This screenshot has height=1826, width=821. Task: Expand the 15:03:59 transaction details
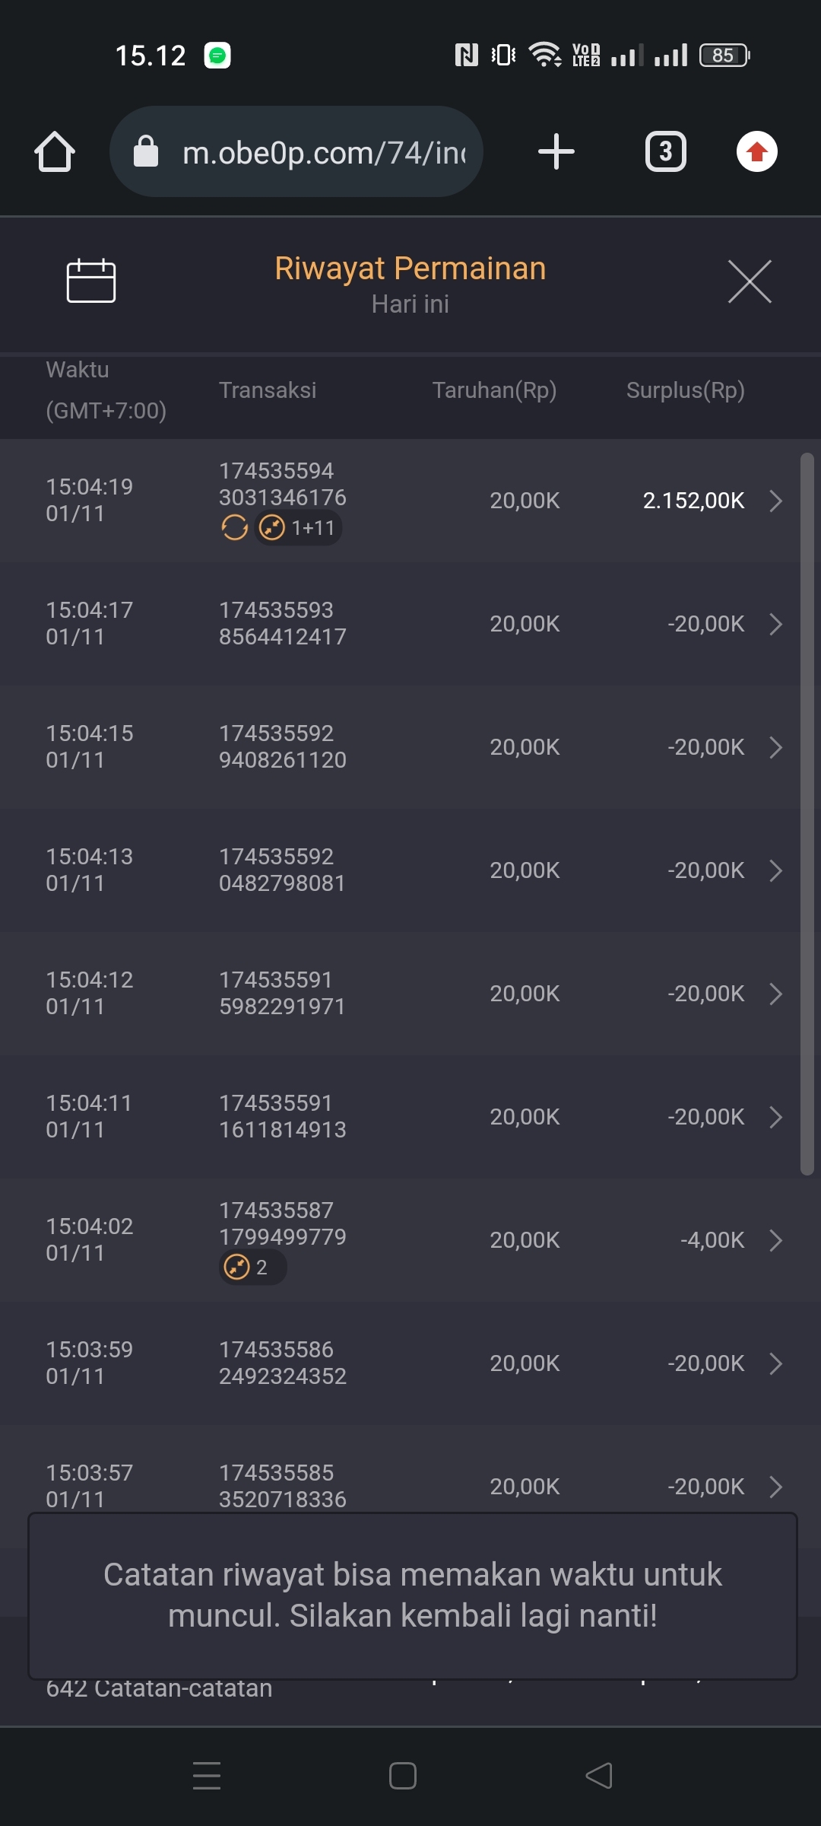click(775, 1363)
